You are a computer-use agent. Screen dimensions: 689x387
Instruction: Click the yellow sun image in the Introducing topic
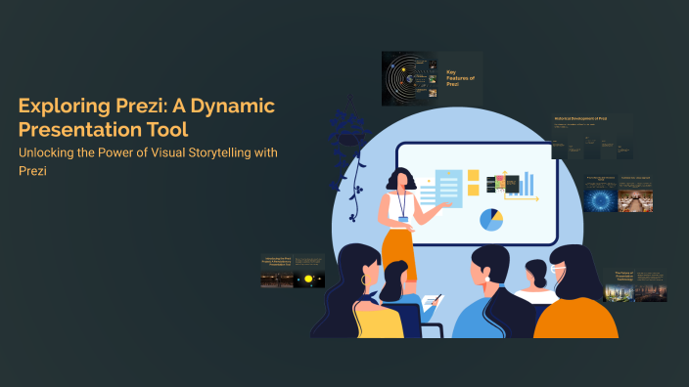tap(309, 279)
